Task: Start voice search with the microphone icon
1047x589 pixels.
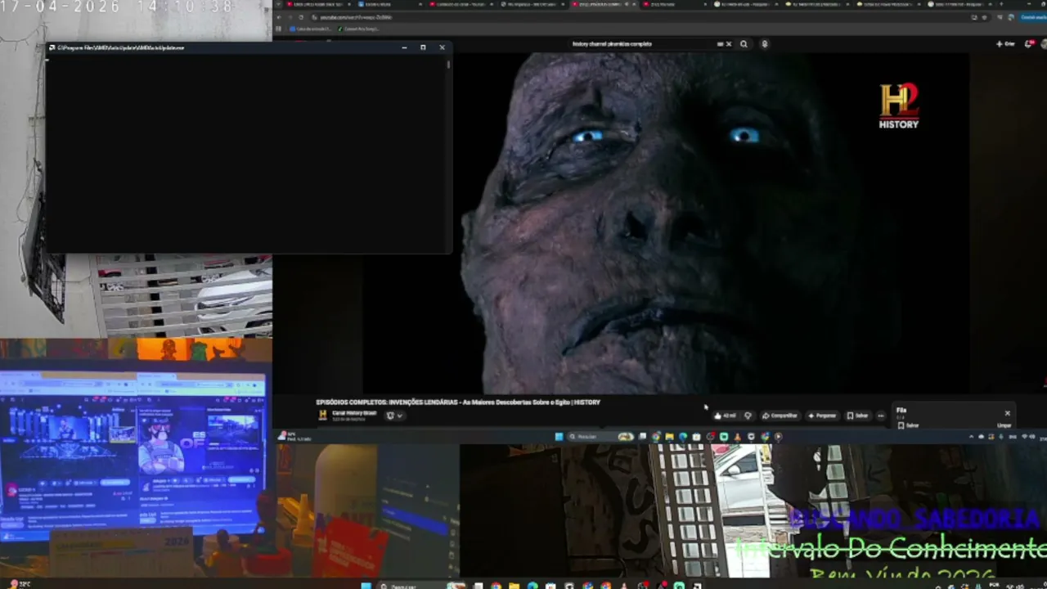Action: pyautogui.click(x=765, y=44)
